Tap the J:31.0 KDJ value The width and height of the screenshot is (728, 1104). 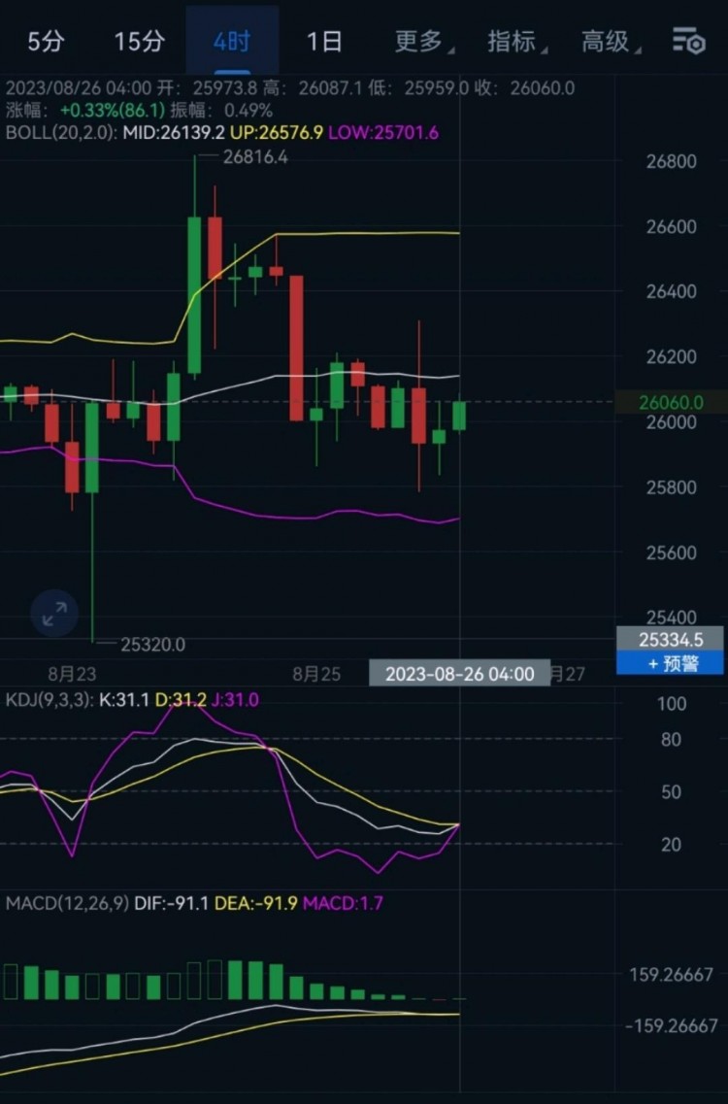click(235, 700)
